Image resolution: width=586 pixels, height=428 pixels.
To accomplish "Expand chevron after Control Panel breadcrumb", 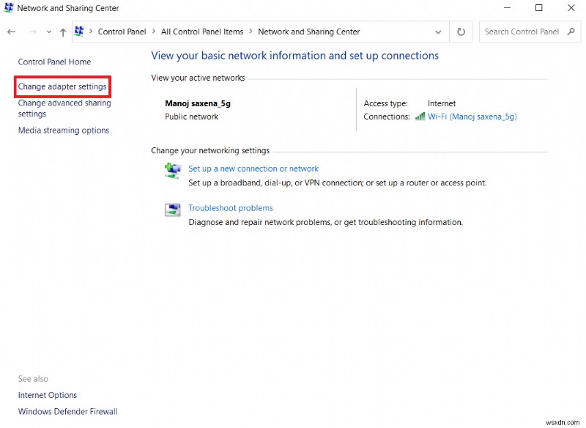I will pos(154,32).
